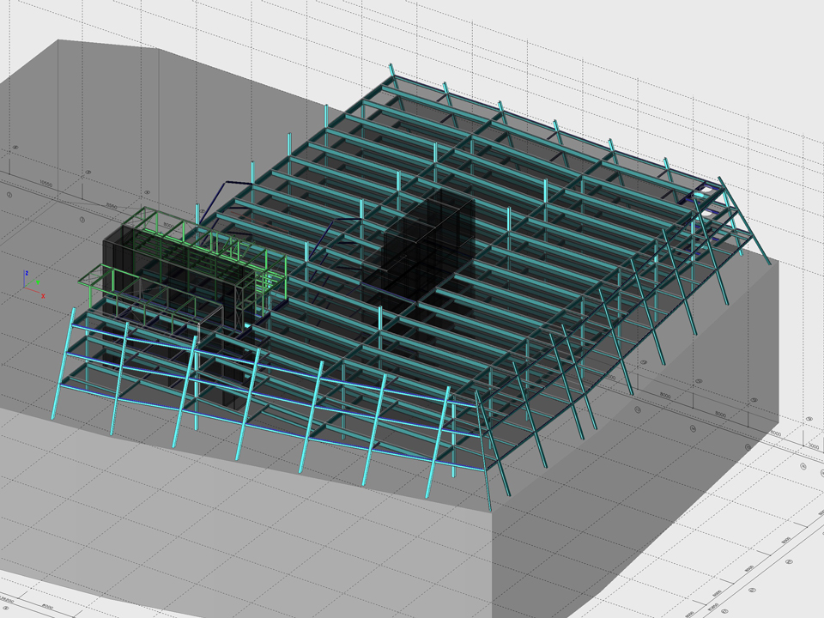Click the XYZ coordinate axis triad

29,282
